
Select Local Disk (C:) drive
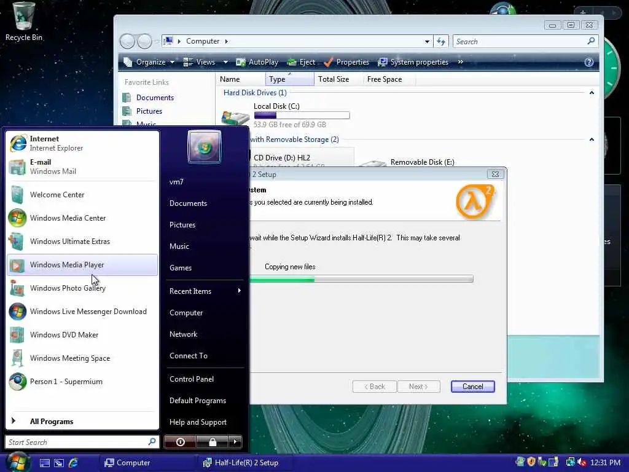[x=286, y=115]
